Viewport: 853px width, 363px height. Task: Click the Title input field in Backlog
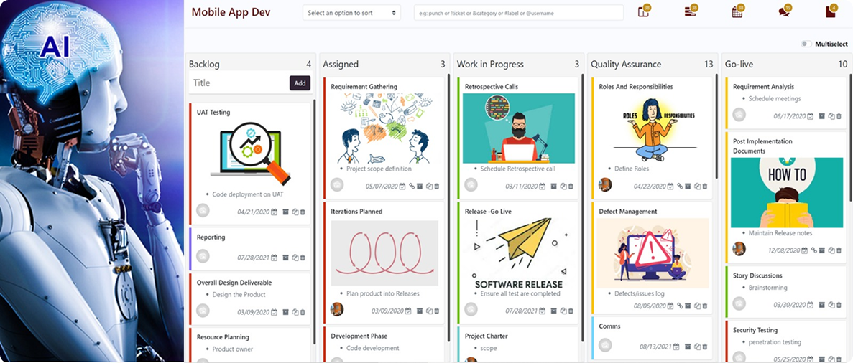coord(239,83)
